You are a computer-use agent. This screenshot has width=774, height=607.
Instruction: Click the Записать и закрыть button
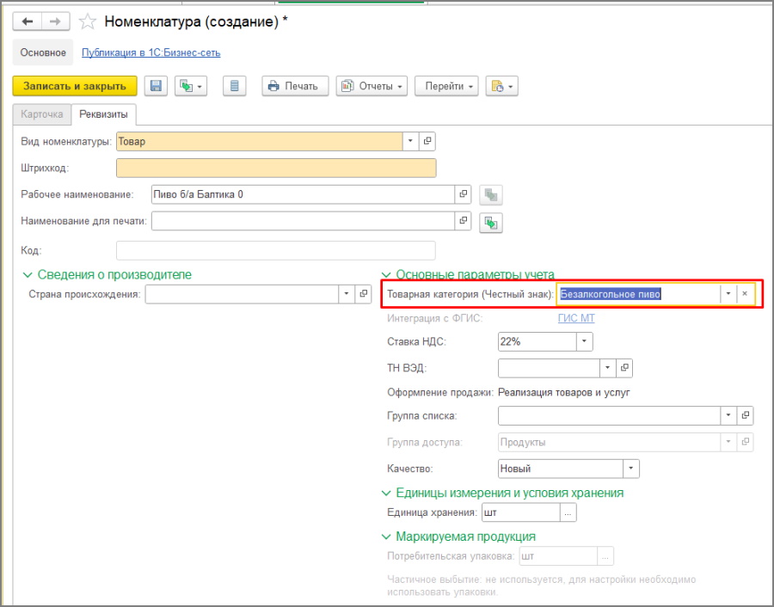pyautogui.click(x=75, y=86)
